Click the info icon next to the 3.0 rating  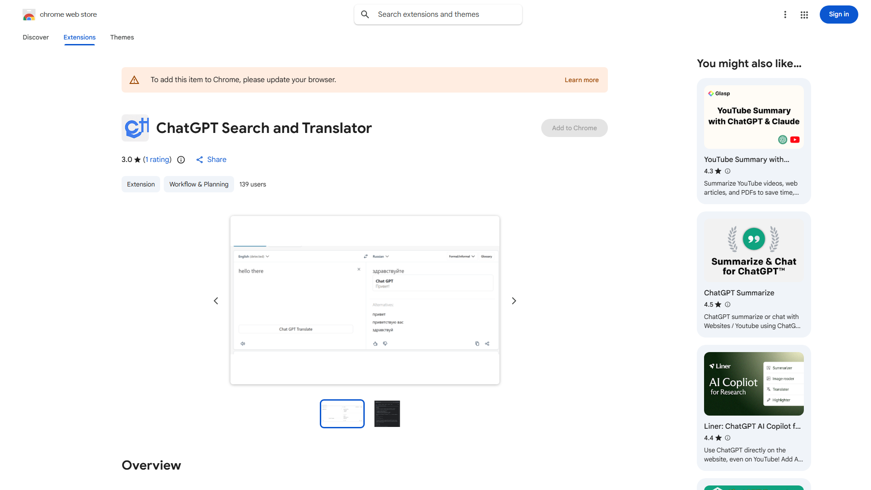[181, 160]
